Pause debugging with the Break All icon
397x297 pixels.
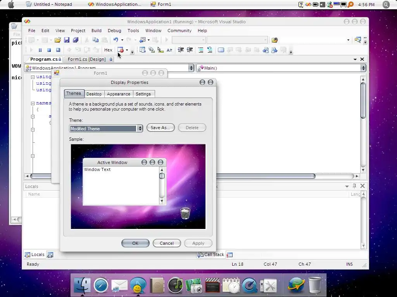click(40, 50)
